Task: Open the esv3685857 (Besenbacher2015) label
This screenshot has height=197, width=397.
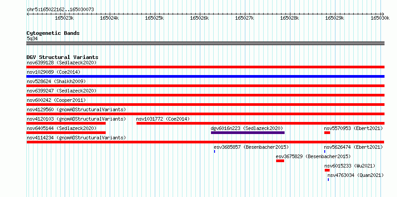Action: 251,147
